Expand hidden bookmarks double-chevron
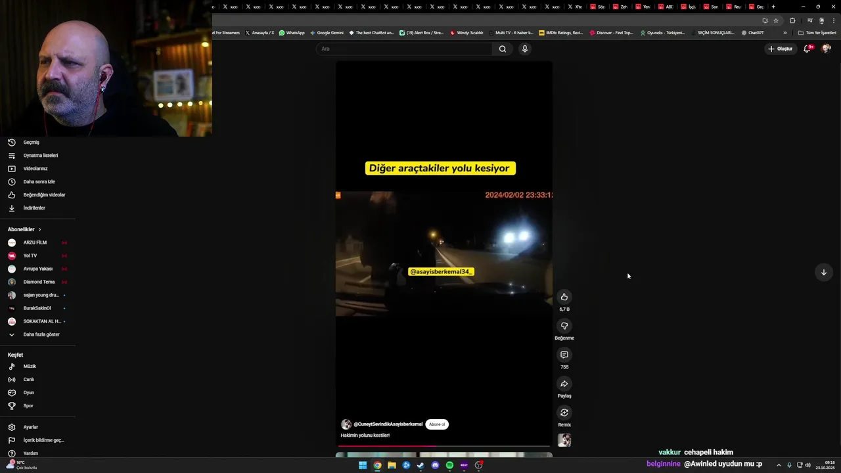The image size is (841, 473). (x=784, y=33)
